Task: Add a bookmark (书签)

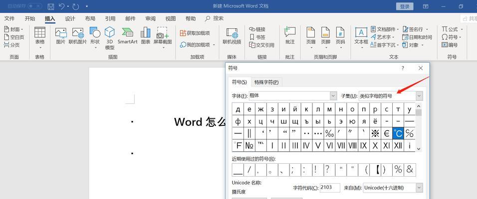Action: coord(257,37)
